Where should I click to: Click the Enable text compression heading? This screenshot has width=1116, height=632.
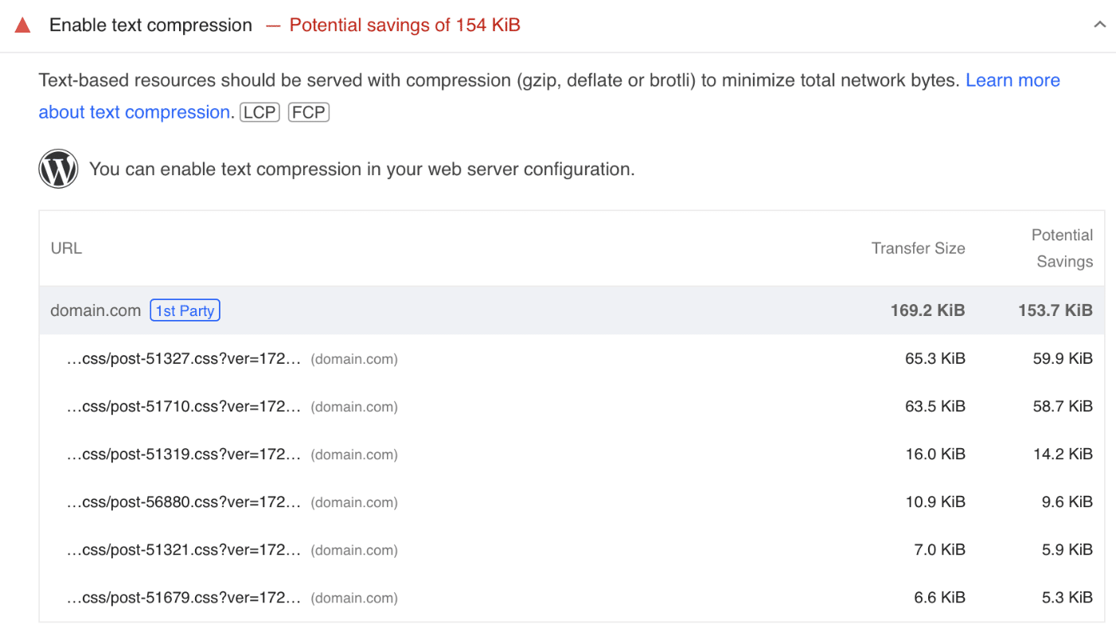[150, 25]
